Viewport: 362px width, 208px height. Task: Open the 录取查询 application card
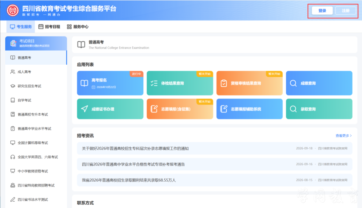(x=319, y=109)
